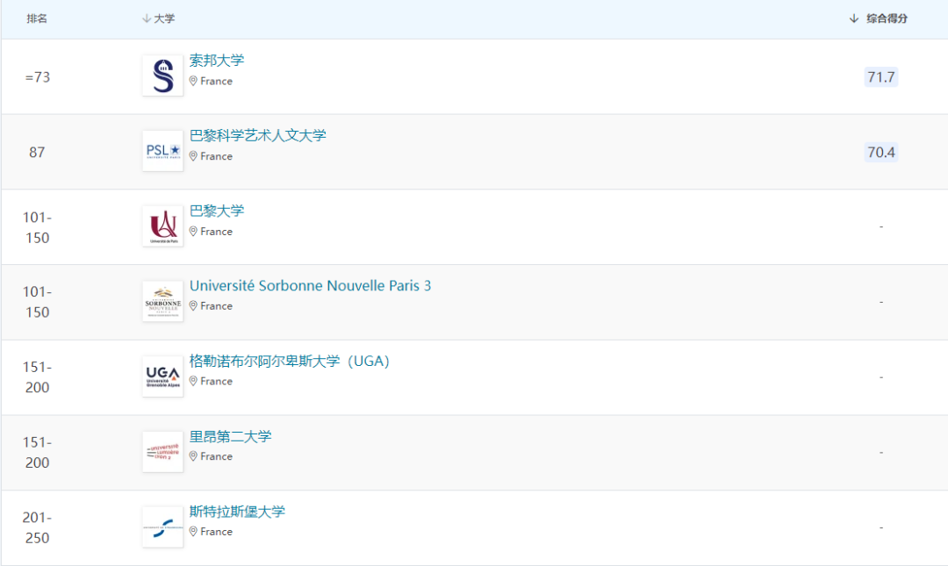Select the 70.4 score value
948x566 pixels.
[x=881, y=152]
